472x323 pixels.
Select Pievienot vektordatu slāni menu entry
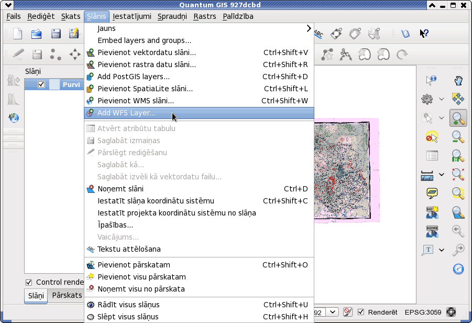tap(199, 52)
